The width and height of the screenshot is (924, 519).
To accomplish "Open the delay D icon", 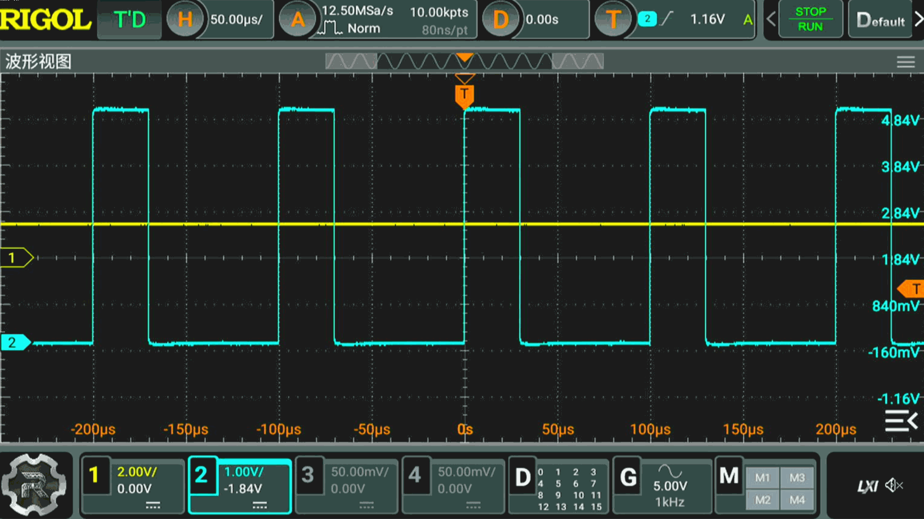I will (501, 20).
